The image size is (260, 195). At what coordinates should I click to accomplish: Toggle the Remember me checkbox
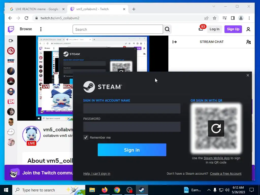click(x=86, y=137)
